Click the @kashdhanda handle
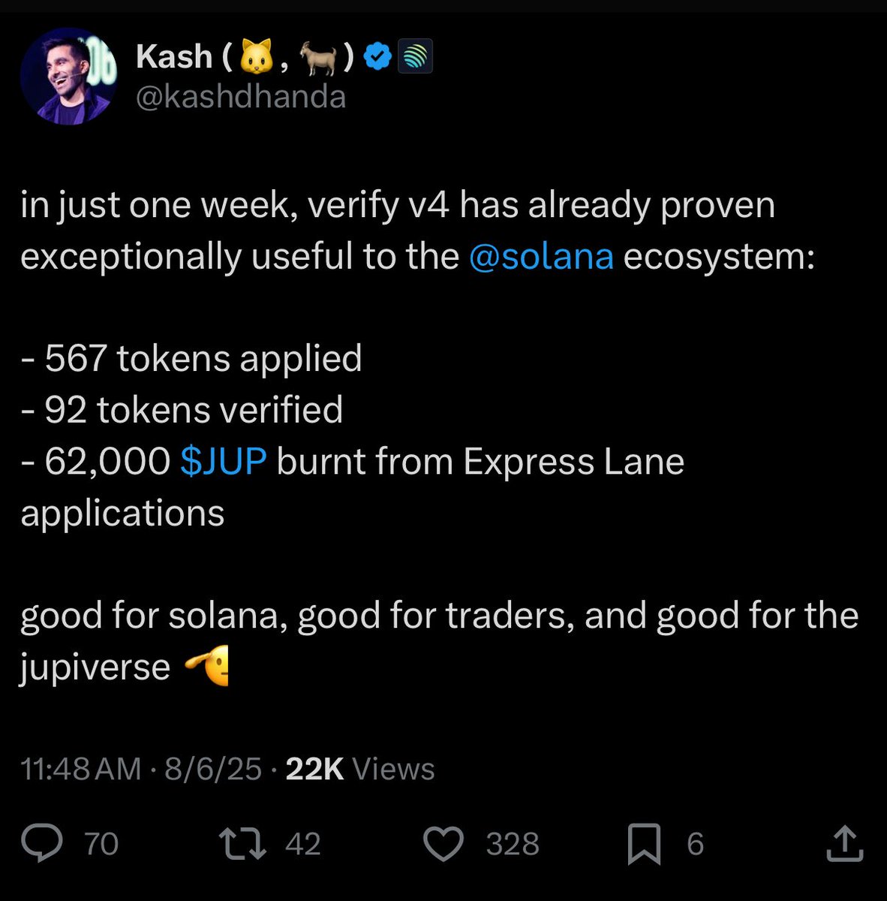Screen dimensions: 887x901 (x=240, y=98)
